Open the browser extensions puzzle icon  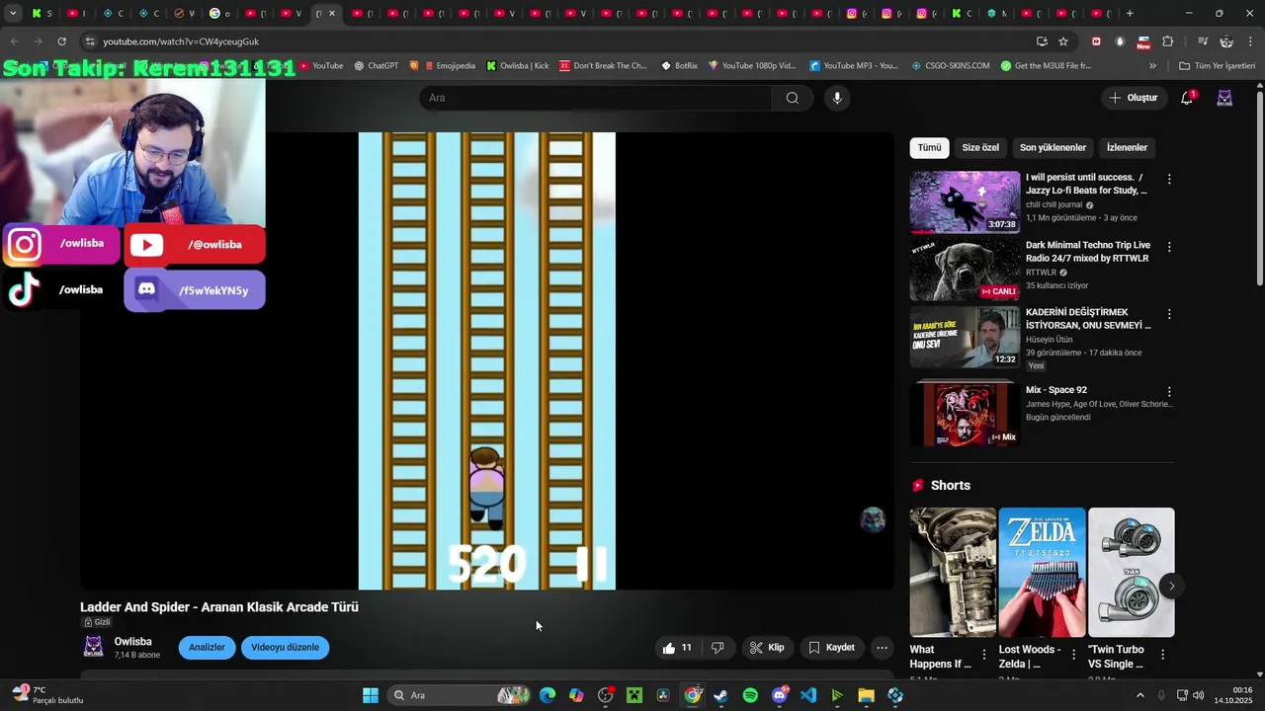[x=1168, y=41]
